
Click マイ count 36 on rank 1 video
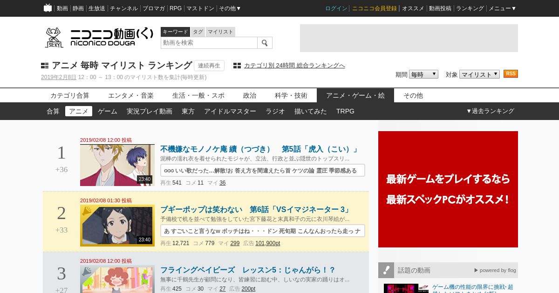click(x=223, y=183)
